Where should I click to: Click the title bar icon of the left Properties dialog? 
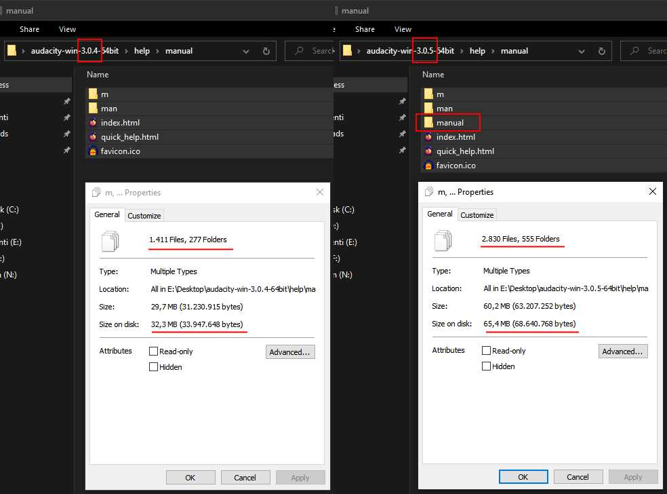pos(96,193)
